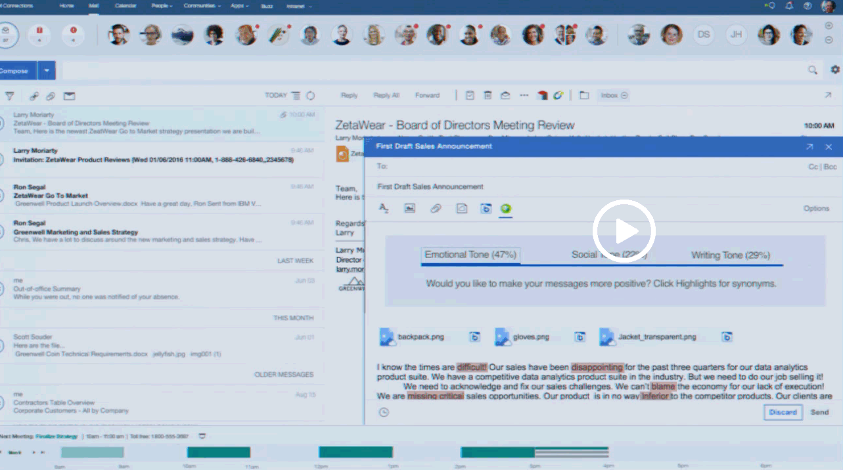843x470 pixels.
Task: Open Buzz in top navigation
Action: [x=268, y=6]
